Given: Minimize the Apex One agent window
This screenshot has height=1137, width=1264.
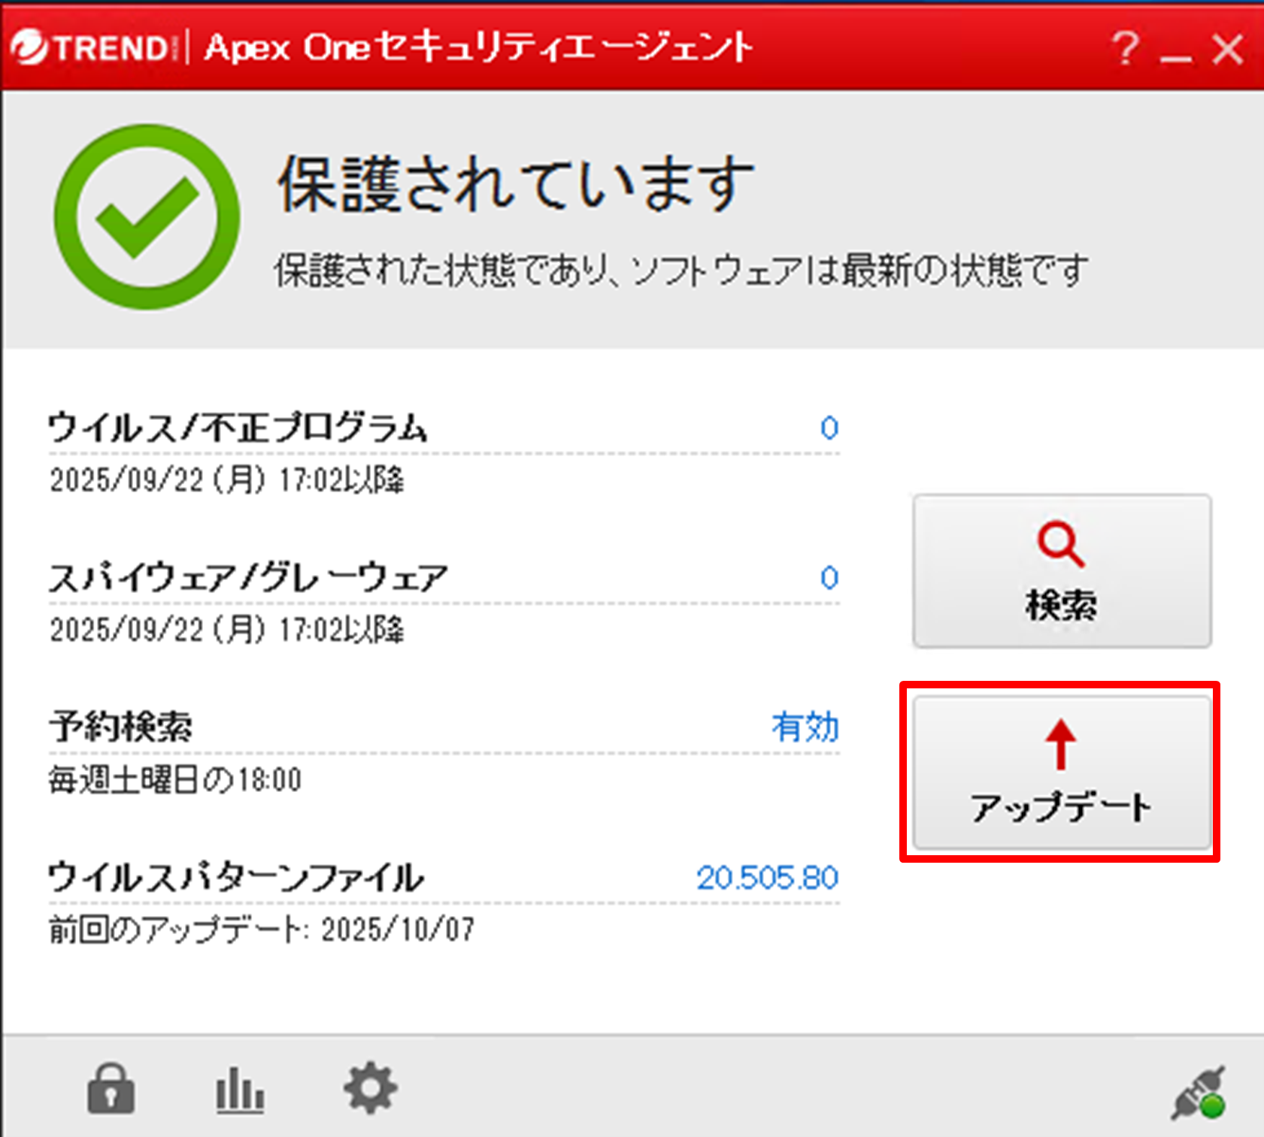Looking at the screenshot, I should tap(1175, 50).
